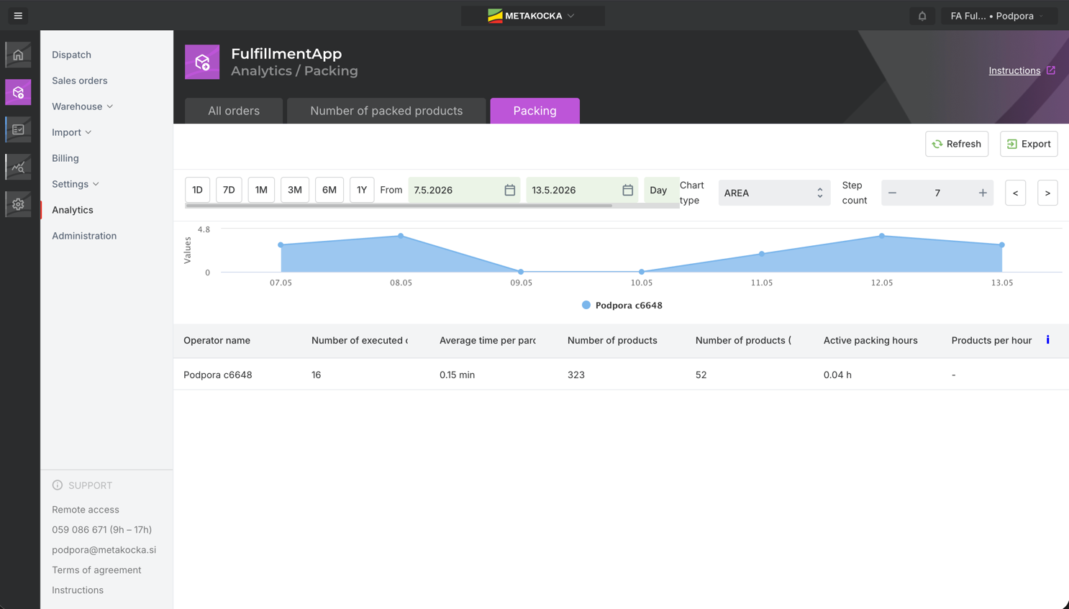Viewport: 1069px width, 609px height.
Task: Open the settings gear icon in rail
Action: (18, 204)
